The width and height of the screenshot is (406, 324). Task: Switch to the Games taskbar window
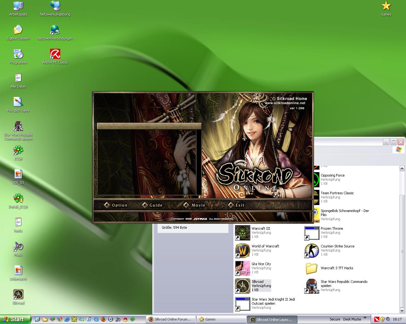coord(221,319)
